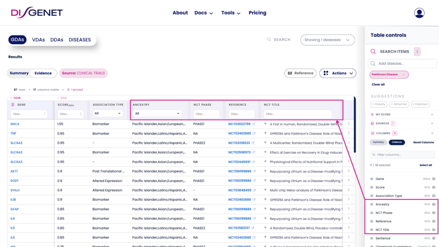The width and height of the screenshot is (439, 247).
Task: Select the GDAs tab
Action: tap(17, 40)
